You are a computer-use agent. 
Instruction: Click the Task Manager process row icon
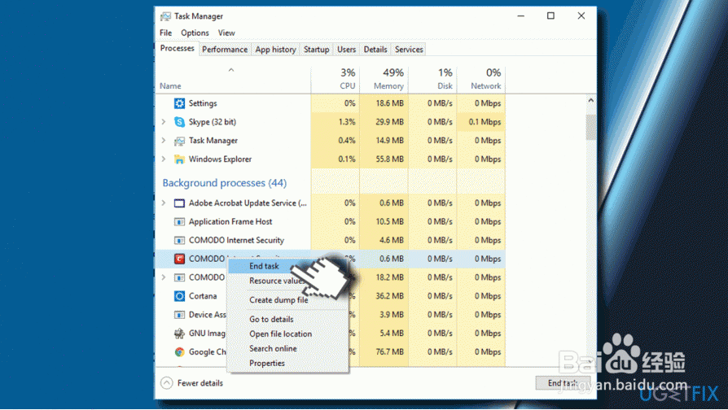point(179,141)
